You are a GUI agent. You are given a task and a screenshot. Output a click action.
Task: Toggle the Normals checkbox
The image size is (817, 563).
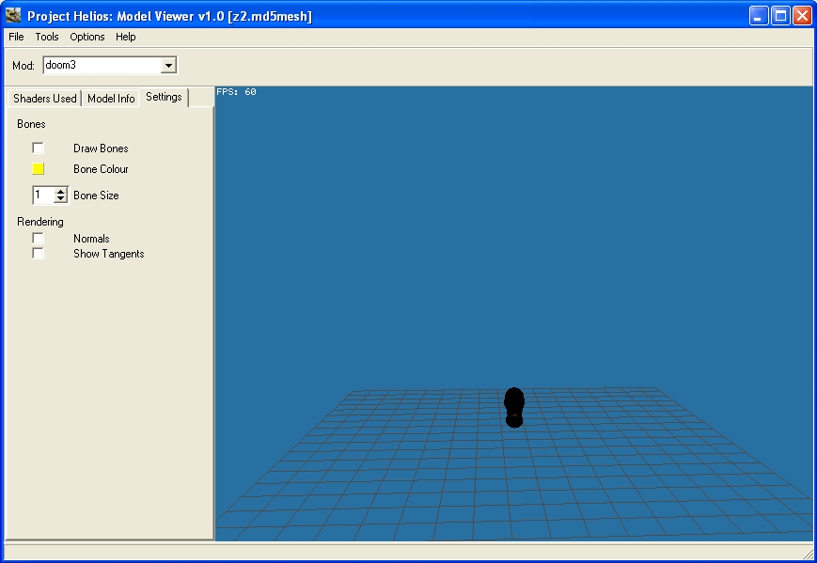(x=38, y=239)
